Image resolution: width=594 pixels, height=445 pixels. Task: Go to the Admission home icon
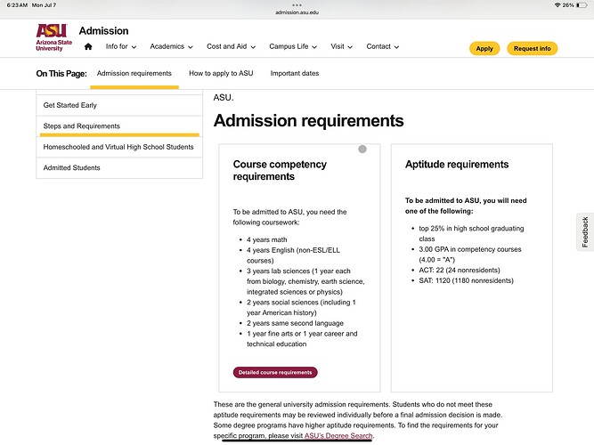[88, 46]
